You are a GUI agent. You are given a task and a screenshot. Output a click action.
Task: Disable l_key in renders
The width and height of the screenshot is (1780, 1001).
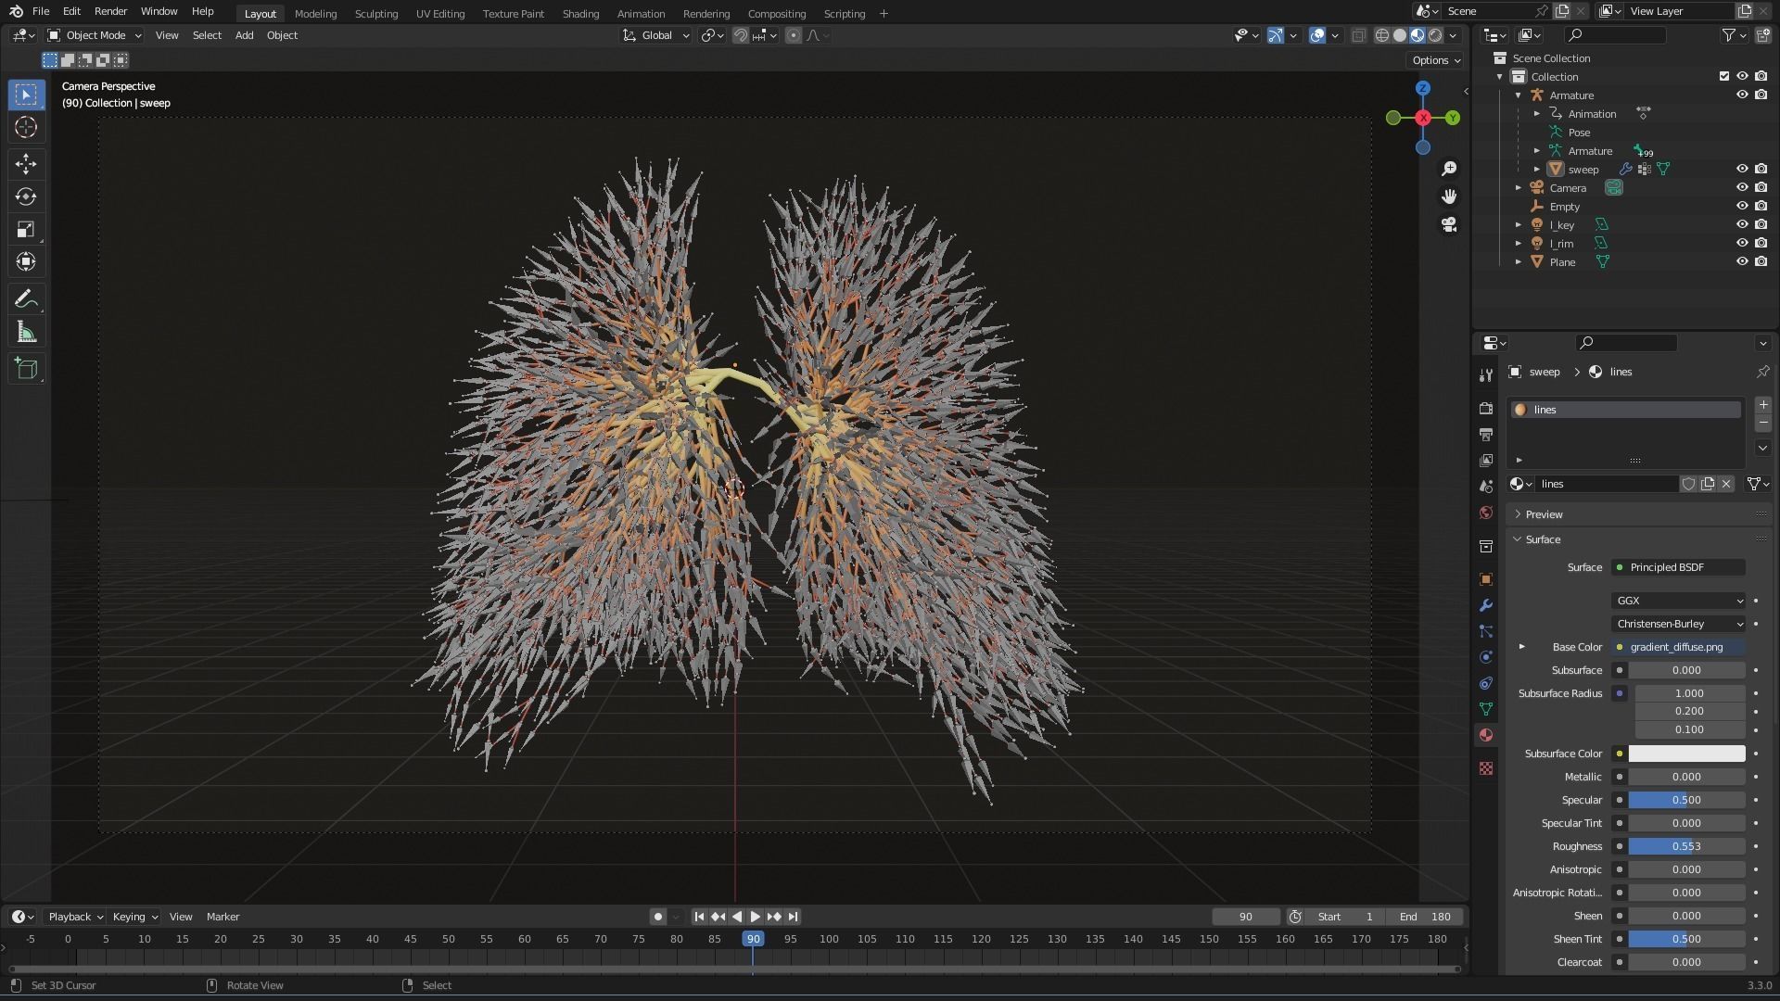(1761, 224)
